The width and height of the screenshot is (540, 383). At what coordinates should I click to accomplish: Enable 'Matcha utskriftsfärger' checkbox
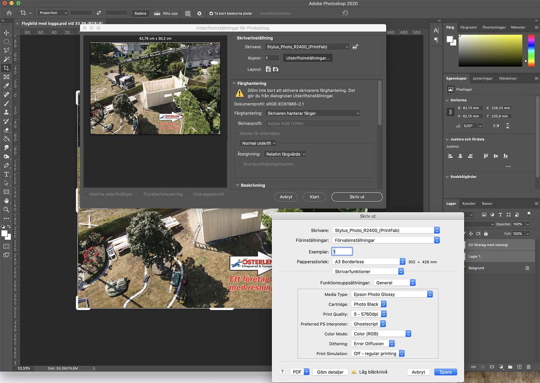(86, 194)
